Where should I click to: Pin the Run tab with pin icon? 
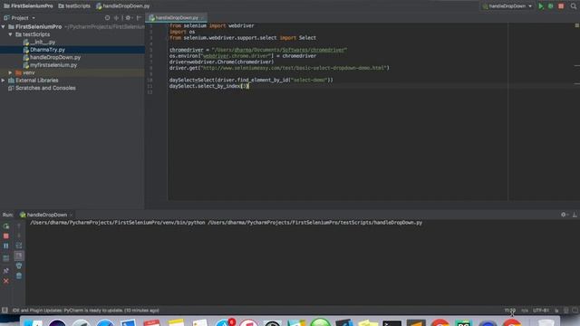tap(6, 271)
